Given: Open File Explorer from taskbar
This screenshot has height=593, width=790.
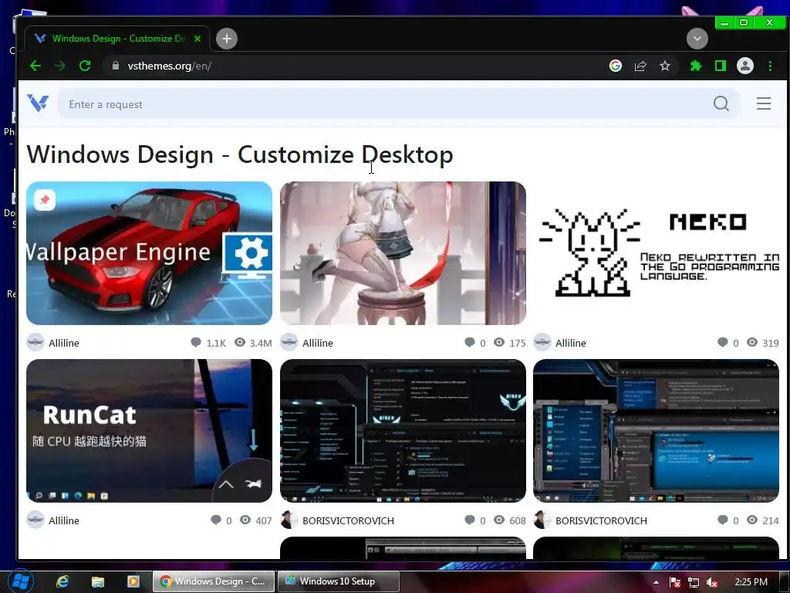Looking at the screenshot, I should click(x=98, y=581).
